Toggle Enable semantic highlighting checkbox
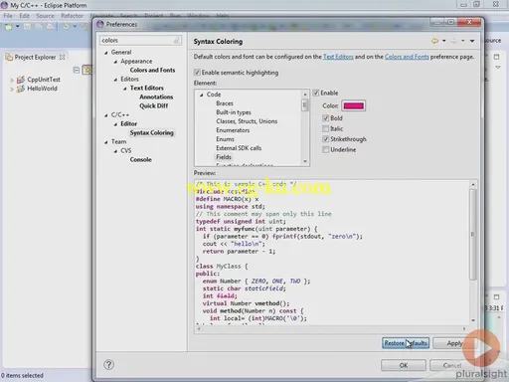509x382 pixels. tap(197, 73)
